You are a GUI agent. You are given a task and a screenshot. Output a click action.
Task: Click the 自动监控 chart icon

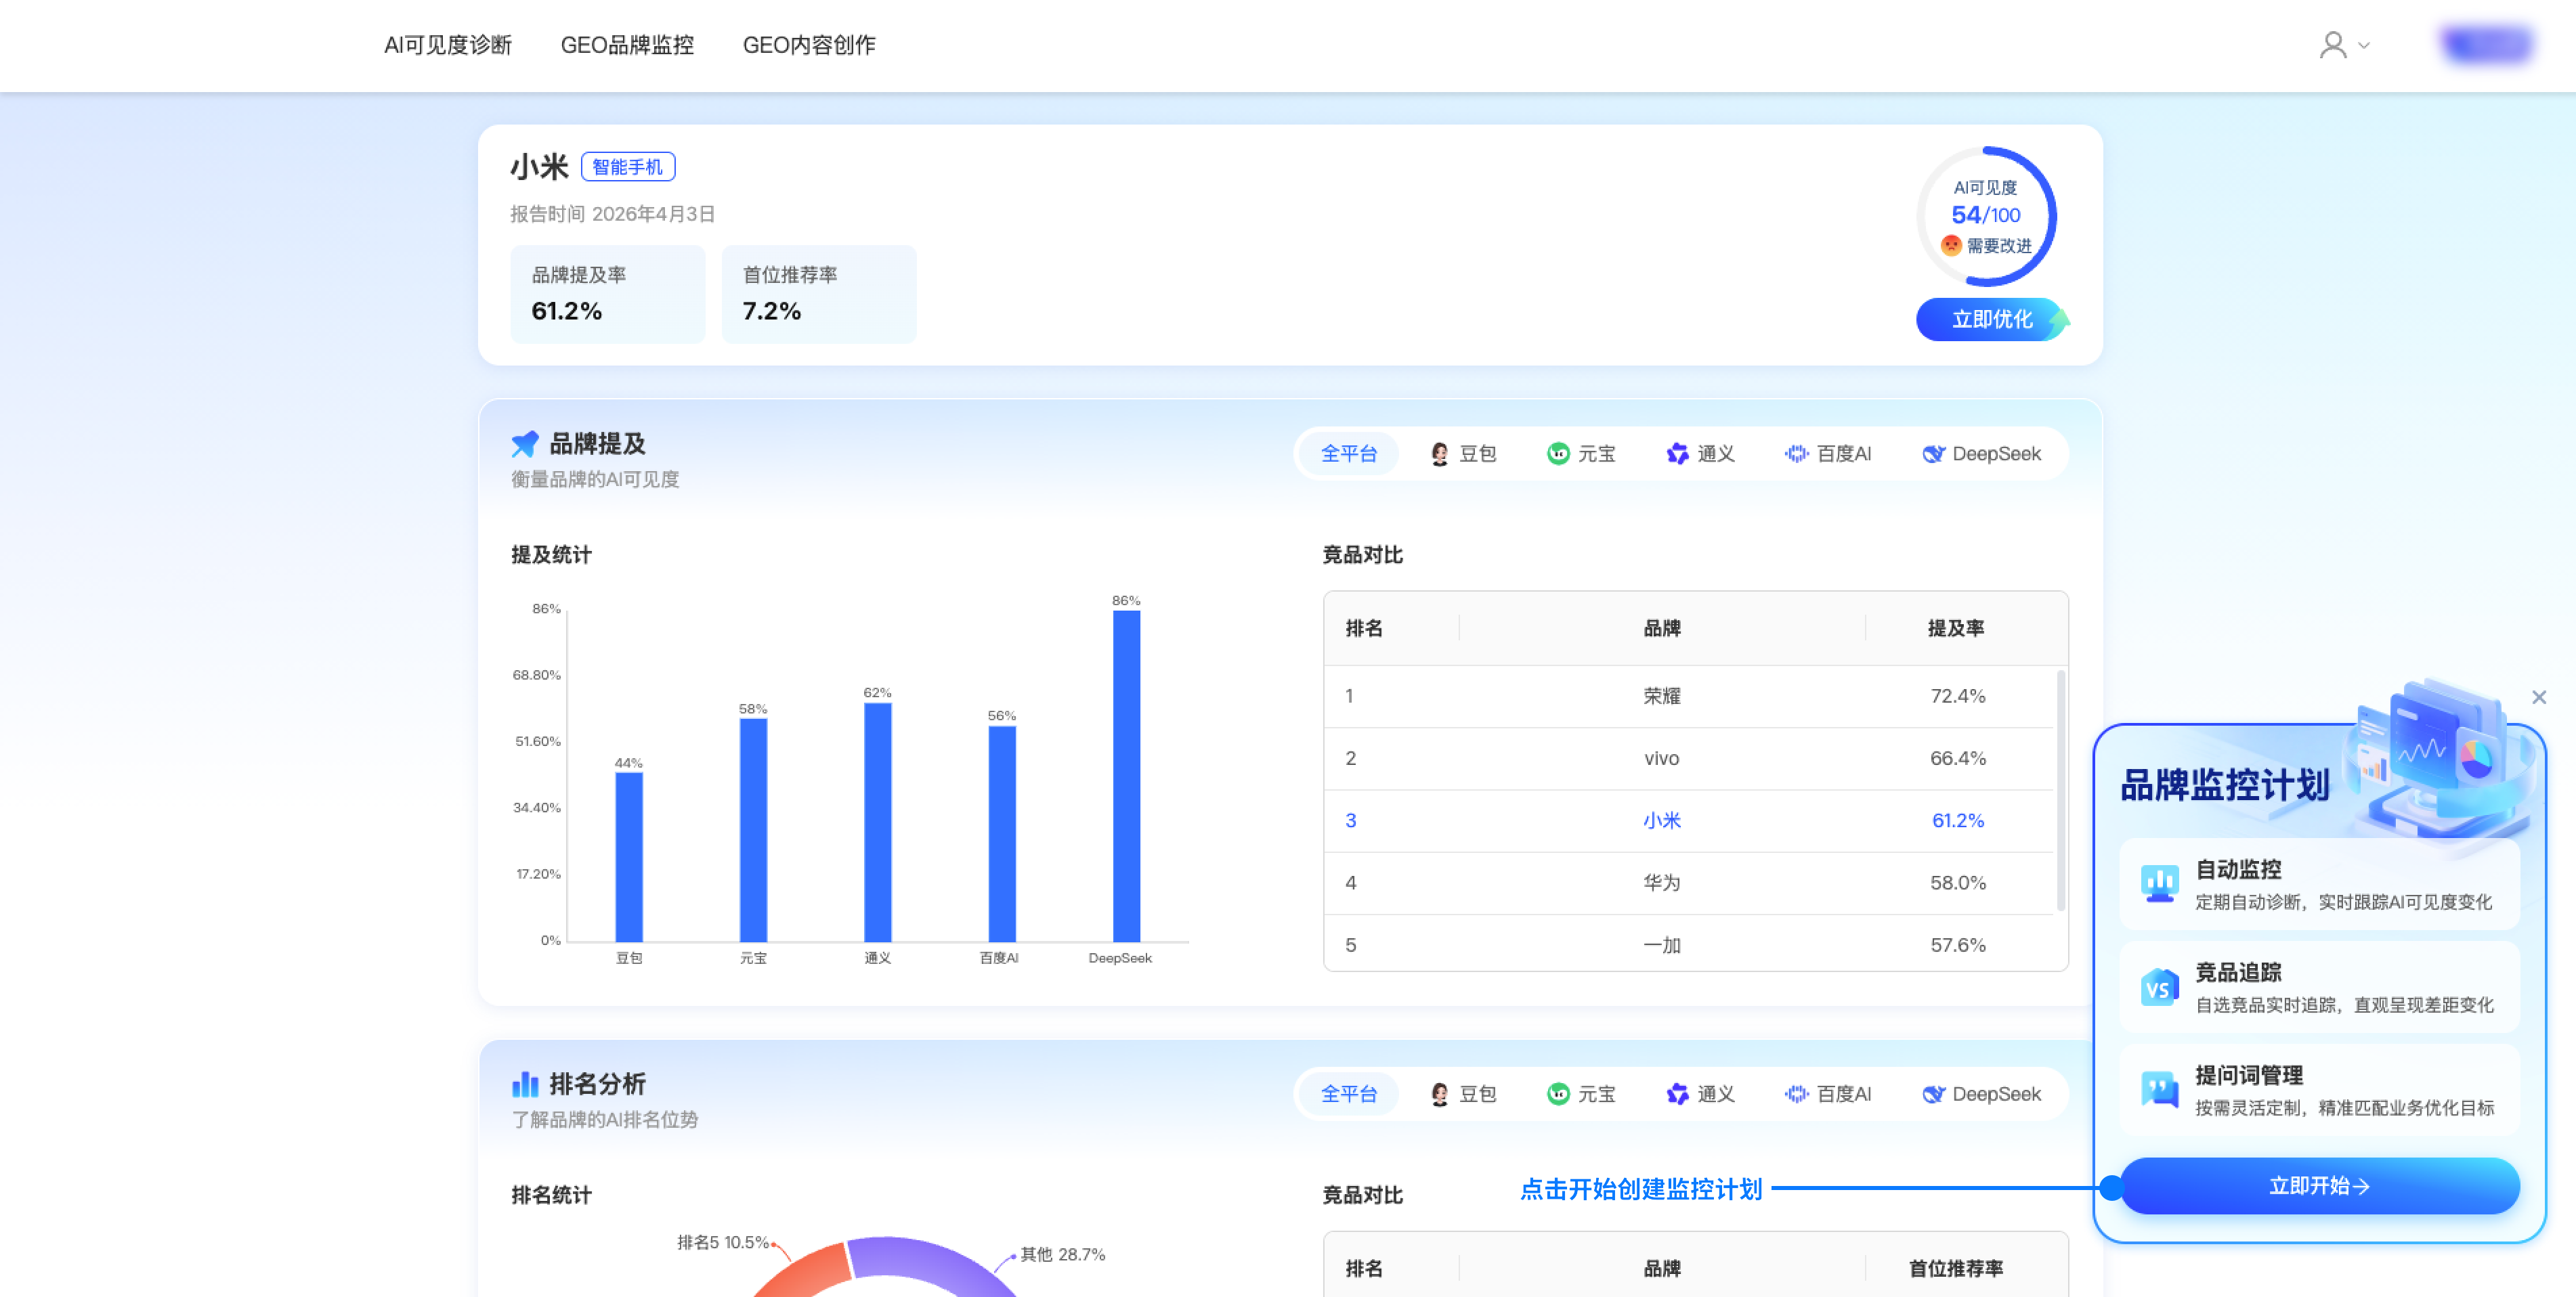coord(2159,884)
